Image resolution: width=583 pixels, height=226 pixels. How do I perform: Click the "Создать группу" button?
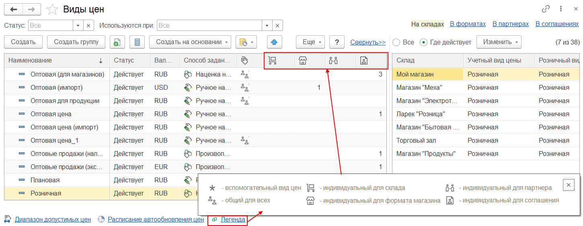click(76, 42)
